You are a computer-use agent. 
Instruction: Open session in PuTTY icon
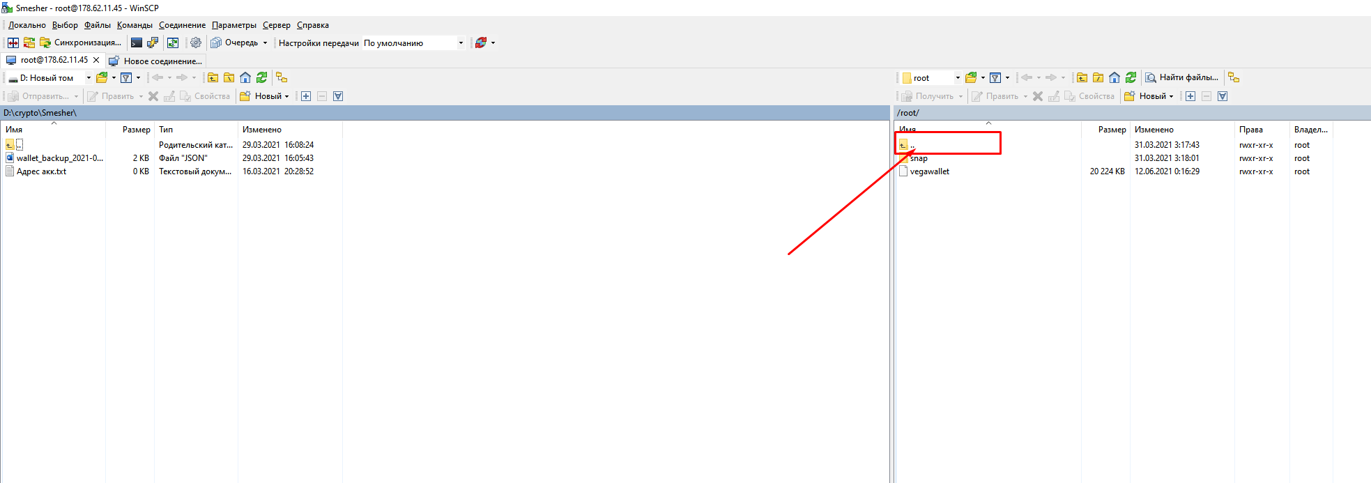click(153, 43)
